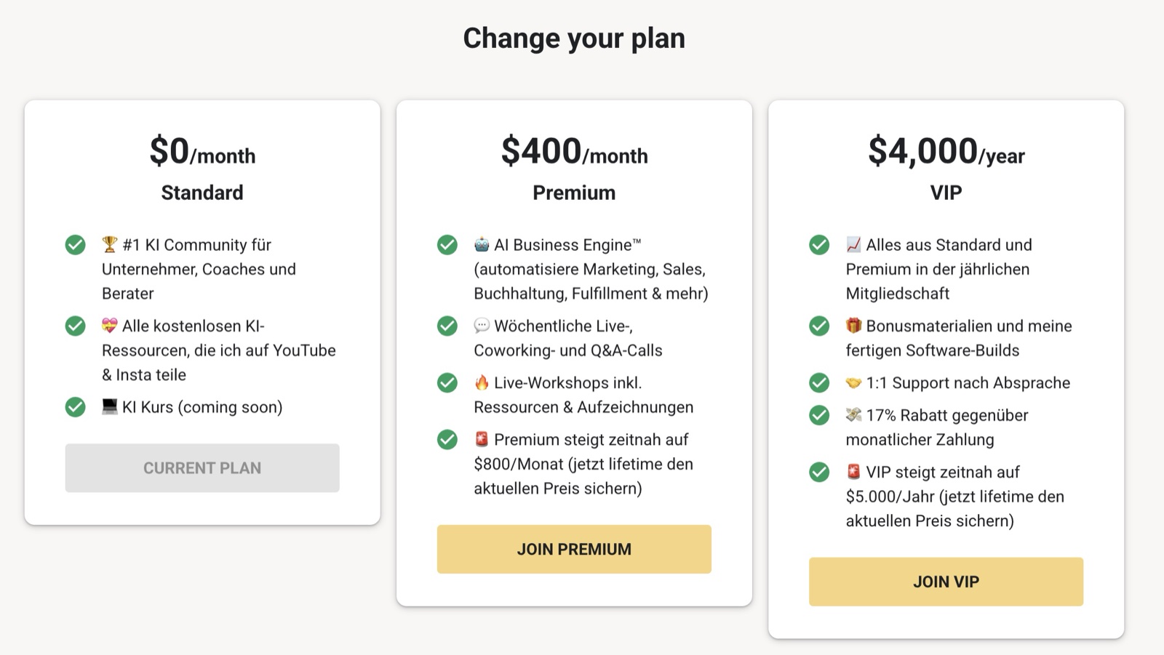This screenshot has width=1164, height=655.
Task: Click the gift emoji beside Bonusmaterialien
Action: [x=853, y=326]
